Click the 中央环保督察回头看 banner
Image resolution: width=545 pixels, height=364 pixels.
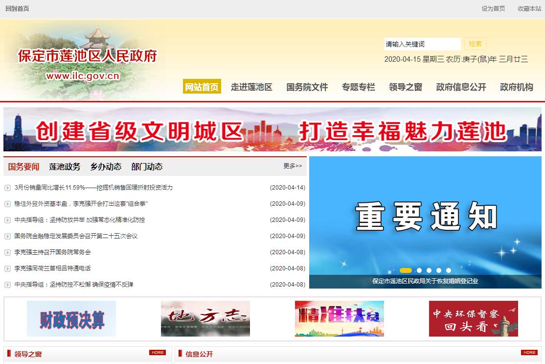tap(473, 318)
